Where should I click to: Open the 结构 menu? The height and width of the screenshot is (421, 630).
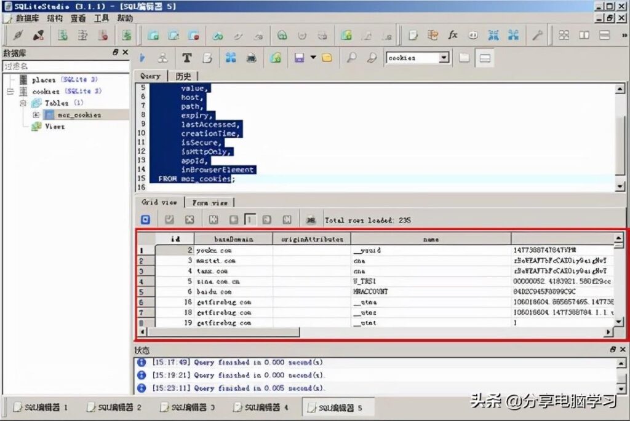click(55, 18)
